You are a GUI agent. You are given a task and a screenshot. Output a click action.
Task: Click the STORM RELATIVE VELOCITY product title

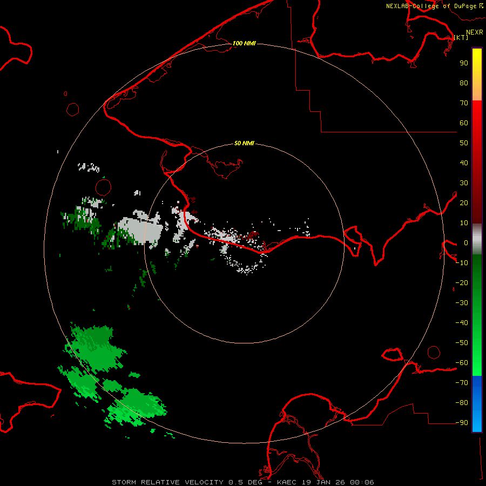(167, 482)
